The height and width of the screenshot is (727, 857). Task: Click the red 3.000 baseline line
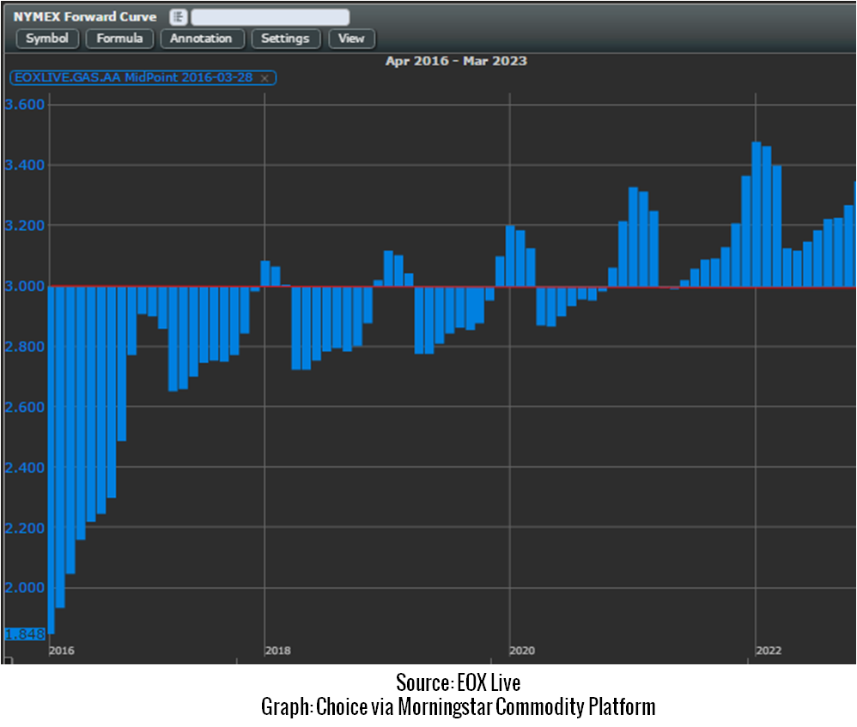(x=429, y=287)
